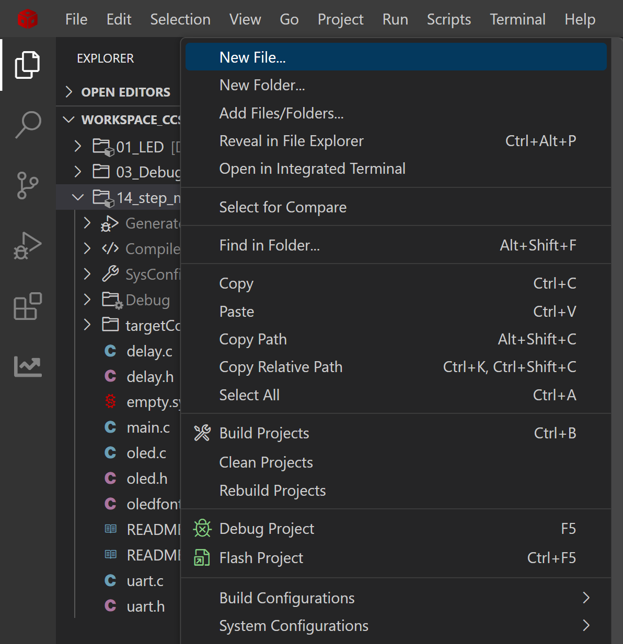Expand the SysConfig folder chevron
This screenshot has height=644, width=623.
tap(87, 274)
